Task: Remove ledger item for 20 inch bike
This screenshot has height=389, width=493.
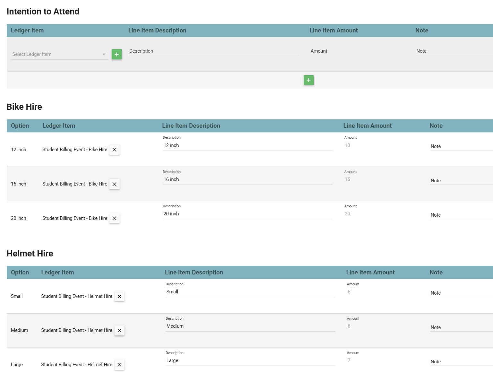Action: 115,218
